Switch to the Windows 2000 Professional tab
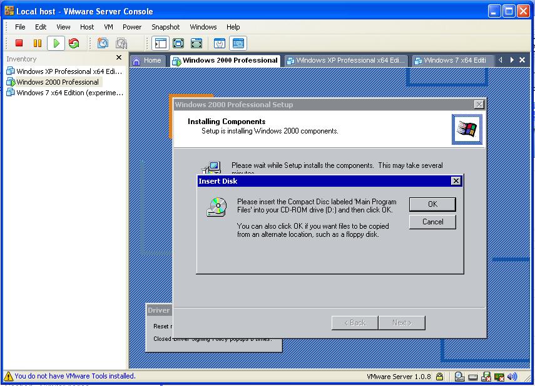Viewport: 535px width, 386px height. (225, 61)
